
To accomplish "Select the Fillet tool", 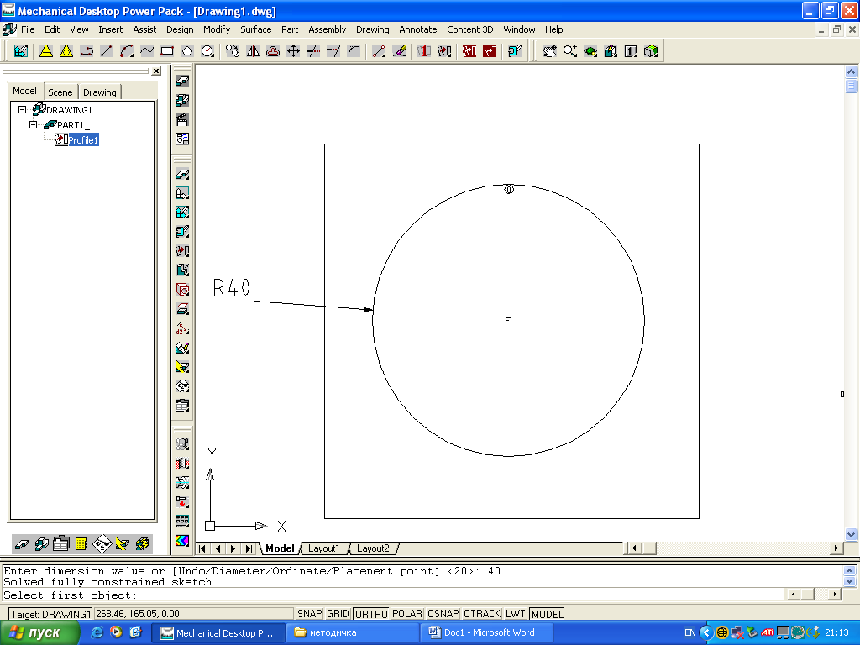I will (x=354, y=51).
